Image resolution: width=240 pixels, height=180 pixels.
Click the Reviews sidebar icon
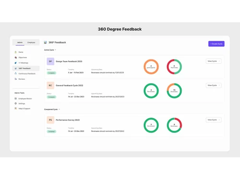click(x=16, y=79)
